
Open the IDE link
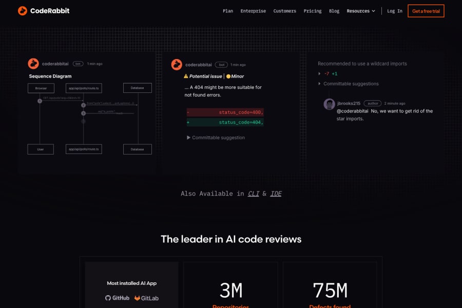pos(276,194)
